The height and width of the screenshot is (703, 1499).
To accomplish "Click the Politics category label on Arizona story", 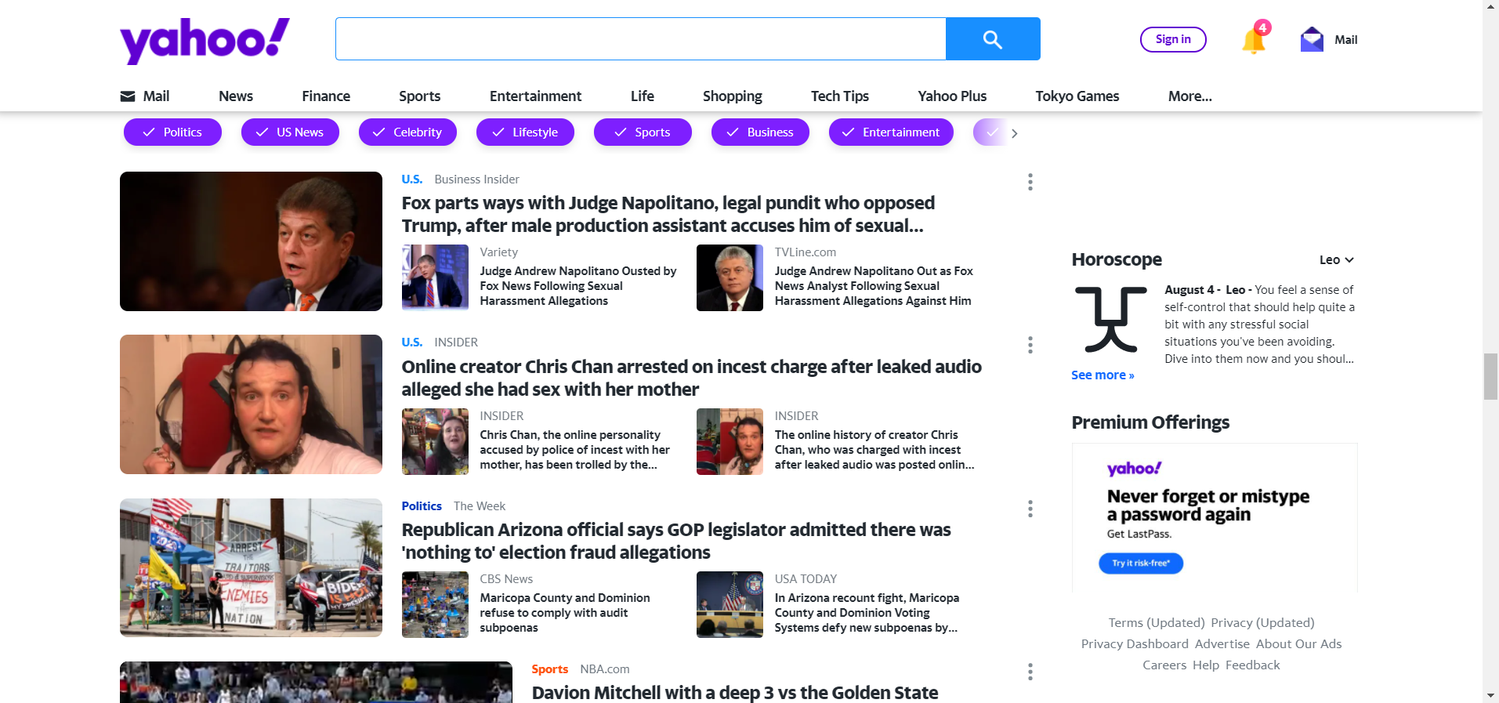I will point(422,506).
